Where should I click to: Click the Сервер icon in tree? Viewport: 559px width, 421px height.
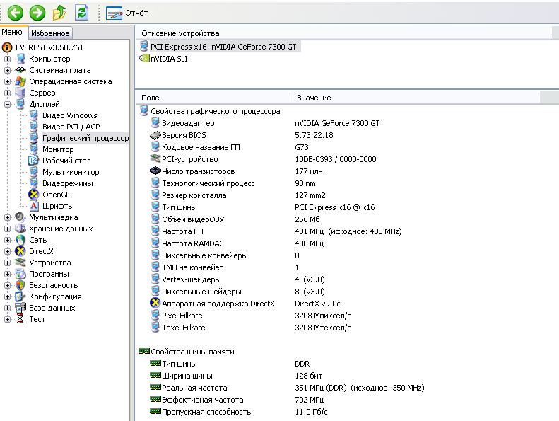[20, 93]
